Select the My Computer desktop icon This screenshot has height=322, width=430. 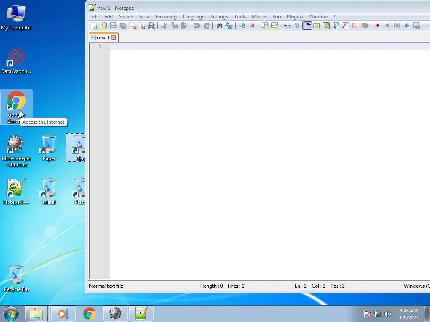[x=16, y=17]
